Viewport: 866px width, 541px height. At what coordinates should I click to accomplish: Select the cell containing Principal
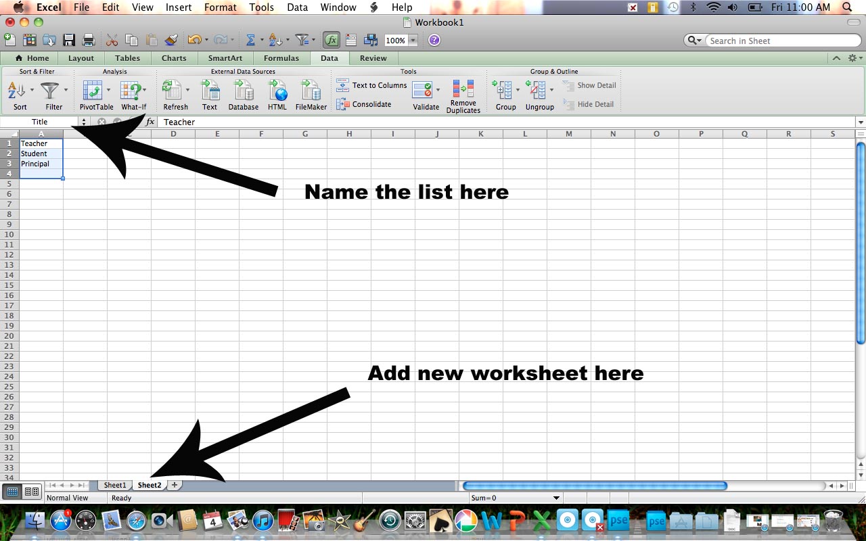click(41, 164)
